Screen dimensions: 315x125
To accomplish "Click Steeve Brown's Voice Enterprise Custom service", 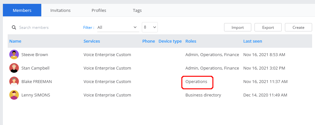I will (x=107, y=54).
